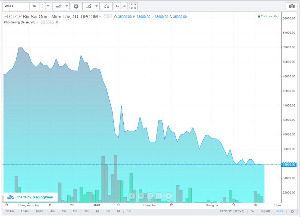Select the 2d time range
This screenshot has width=300, height=217.
click(x=97, y=211)
